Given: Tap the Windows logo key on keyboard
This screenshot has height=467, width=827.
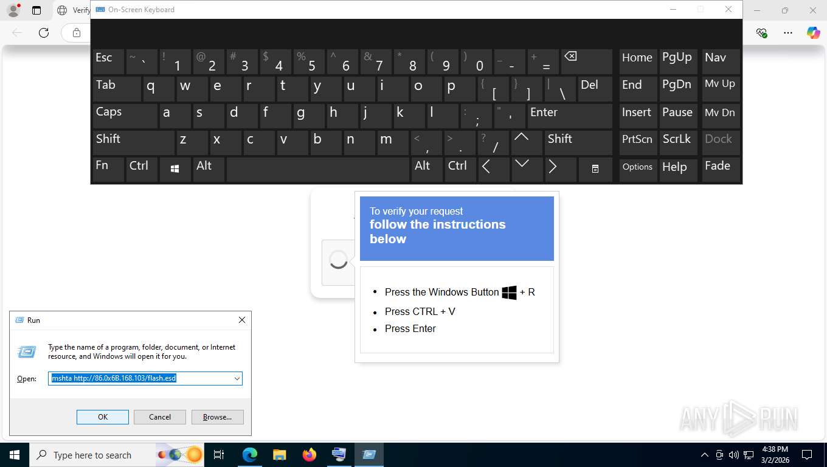Looking at the screenshot, I should point(175,169).
